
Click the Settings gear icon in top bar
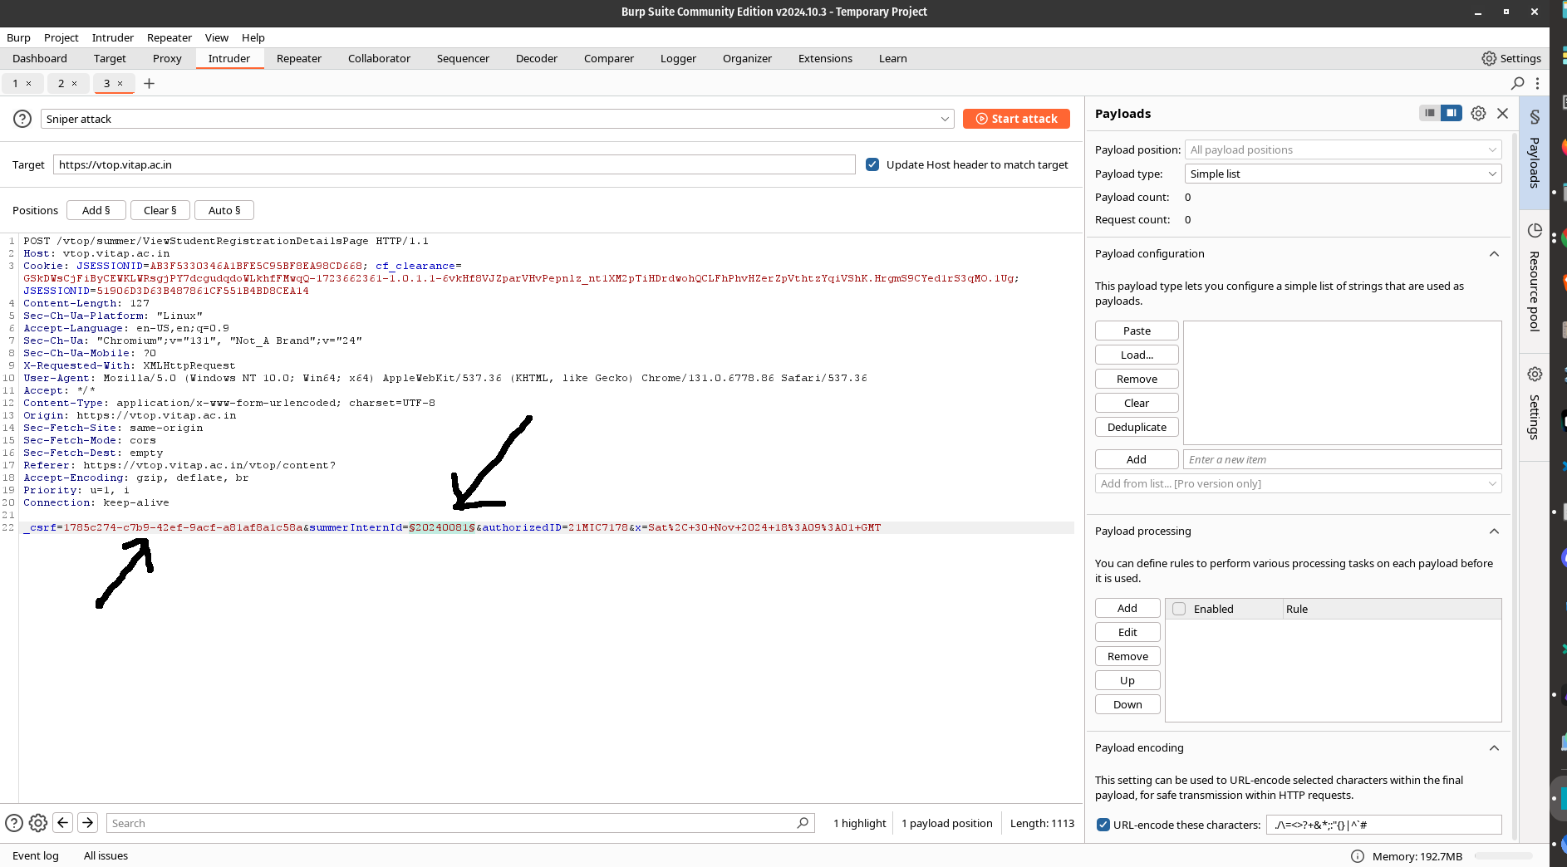click(1489, 58)
